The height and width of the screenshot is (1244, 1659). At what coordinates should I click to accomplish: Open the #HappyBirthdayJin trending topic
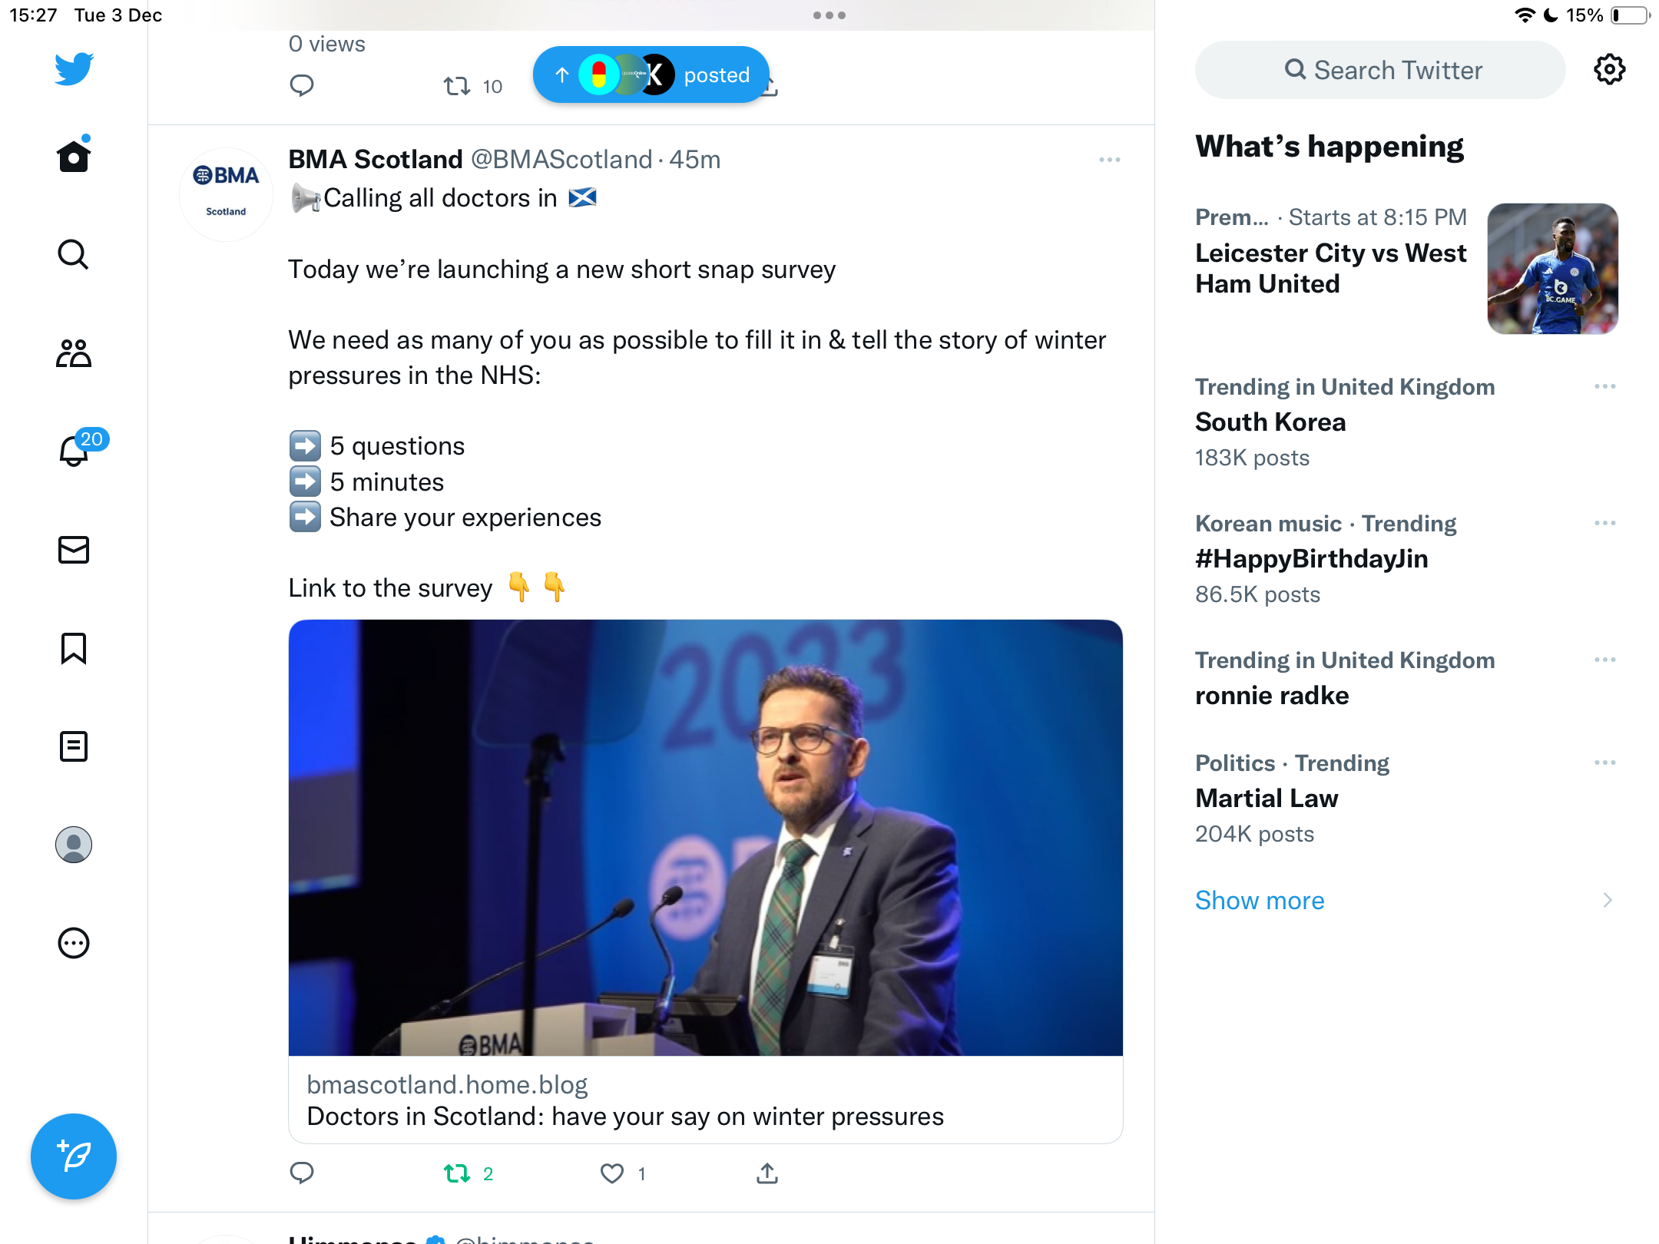tap(1312, 559)
